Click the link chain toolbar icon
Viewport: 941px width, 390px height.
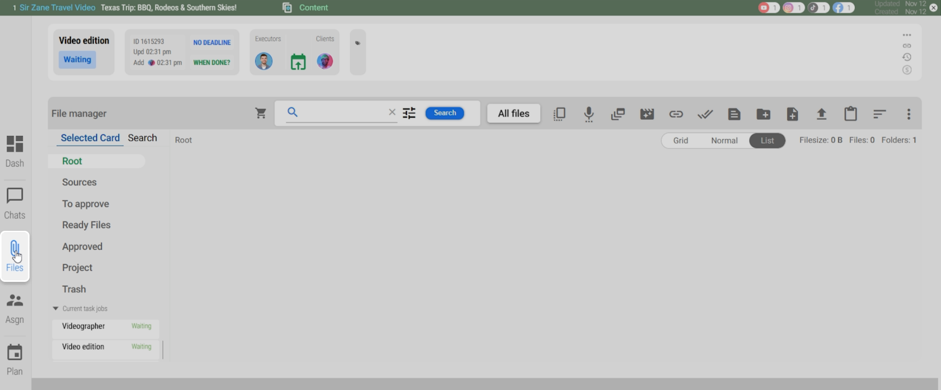tap(676, 114)
